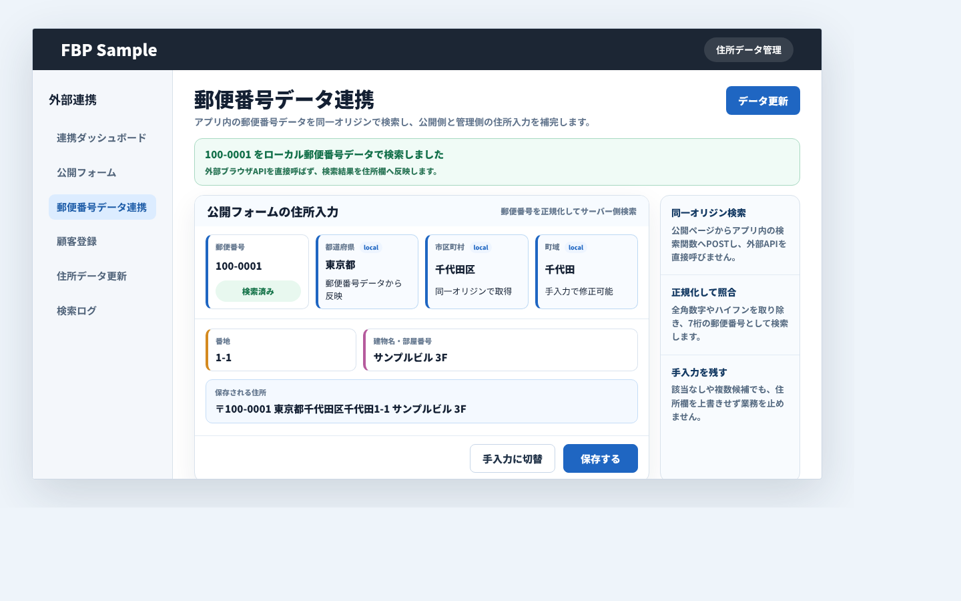This screenshot has width=961, height=601.
Task: Open 住所データ更新 sidebar item
Action: pyautogui.click(x=102, y=276)
